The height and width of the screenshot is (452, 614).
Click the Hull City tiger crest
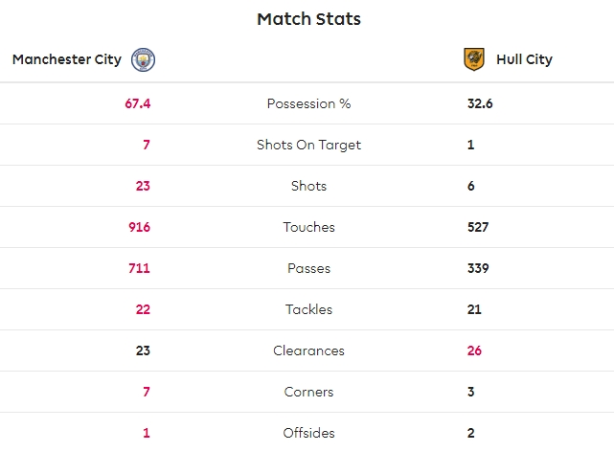click(473, 59)
